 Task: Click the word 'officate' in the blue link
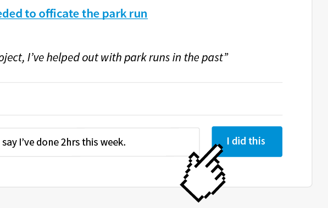click(x=59, y=14)
